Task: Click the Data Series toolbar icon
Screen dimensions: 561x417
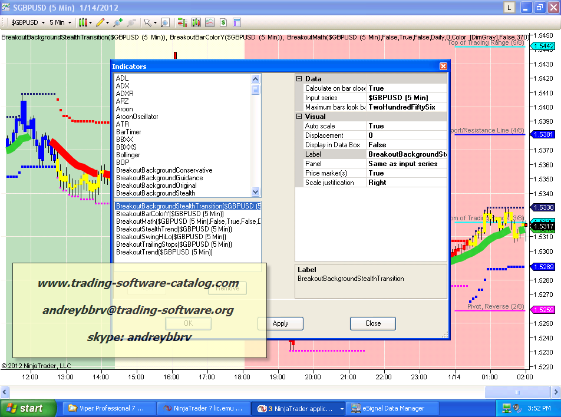Action: tap(196, 22)
